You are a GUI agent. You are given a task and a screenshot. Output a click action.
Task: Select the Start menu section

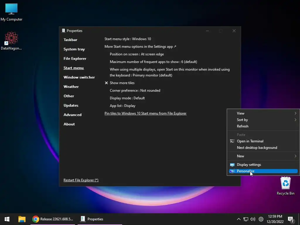click(74, 68)
